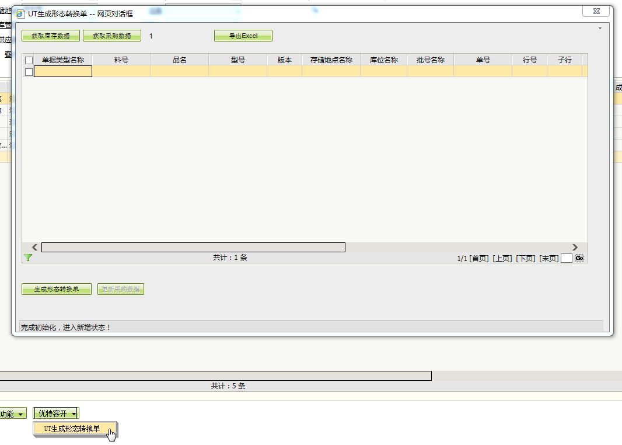This screenshot has height=445, width=622.
Task: Close the UT生成形态转换单 dialog window
Action: click(597, 11)
